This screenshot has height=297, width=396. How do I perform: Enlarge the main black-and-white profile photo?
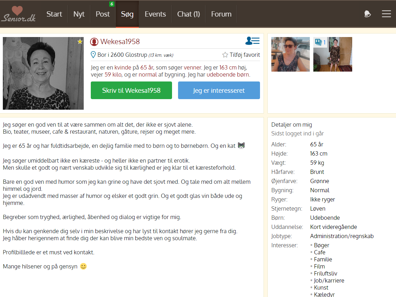(43, 73)
